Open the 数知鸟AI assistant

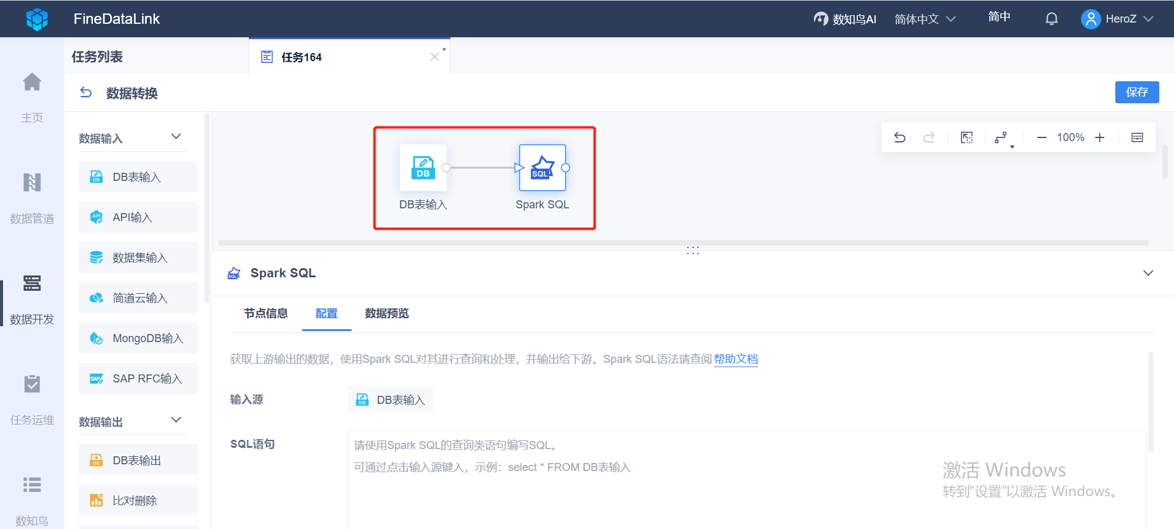845,19
